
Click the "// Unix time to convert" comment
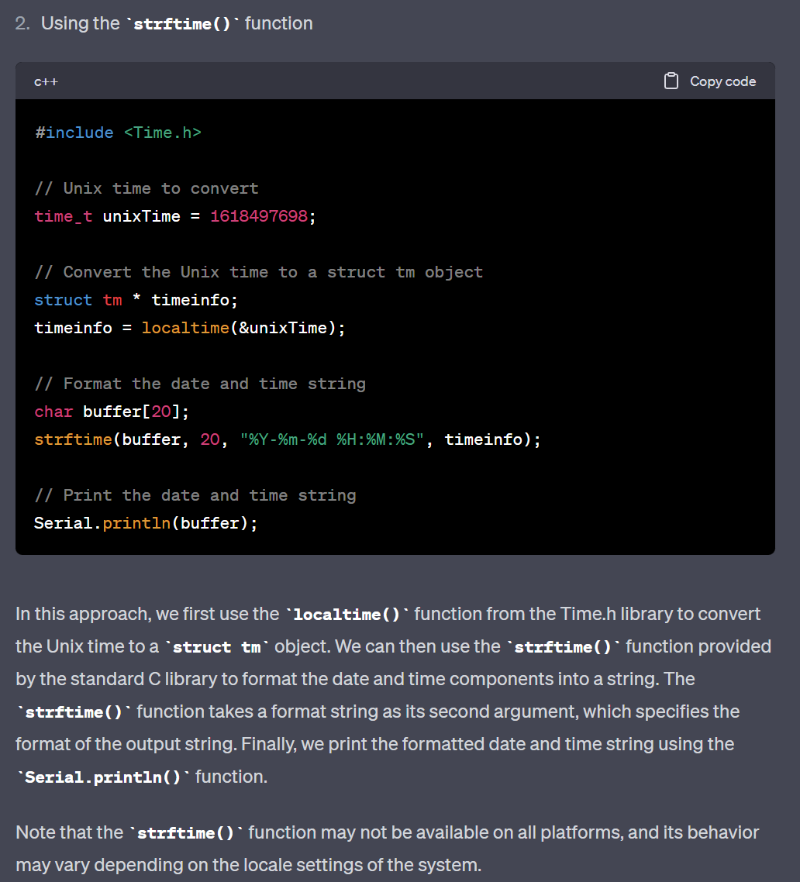click(x=147, y=188)
